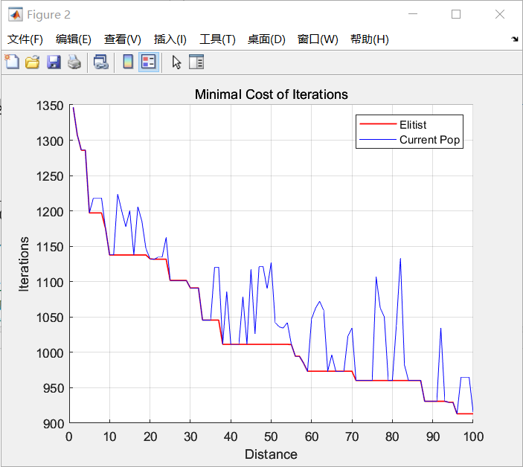
Task: Click the plot title Minimal Cost of Iterations
Action: 272,94
